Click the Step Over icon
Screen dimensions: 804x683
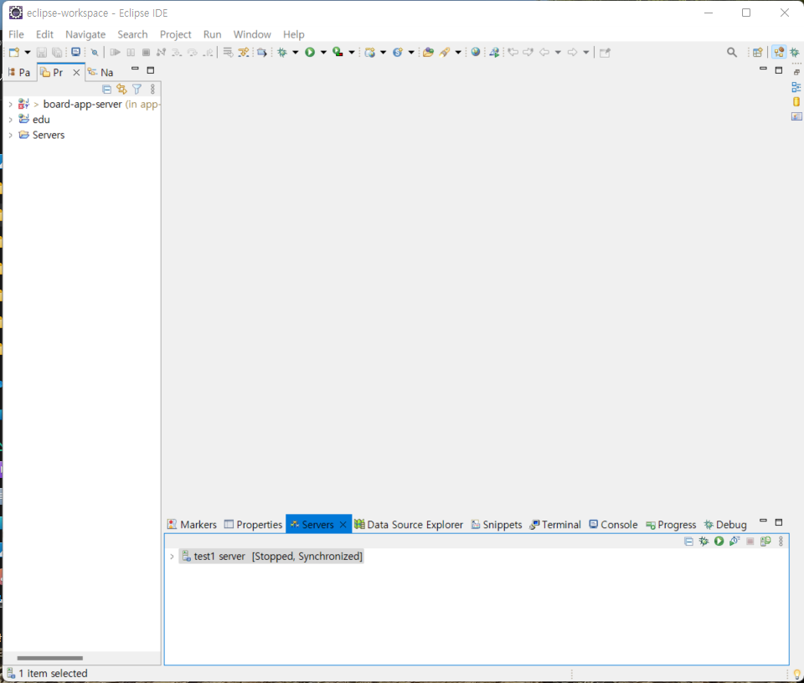[193, 52]
